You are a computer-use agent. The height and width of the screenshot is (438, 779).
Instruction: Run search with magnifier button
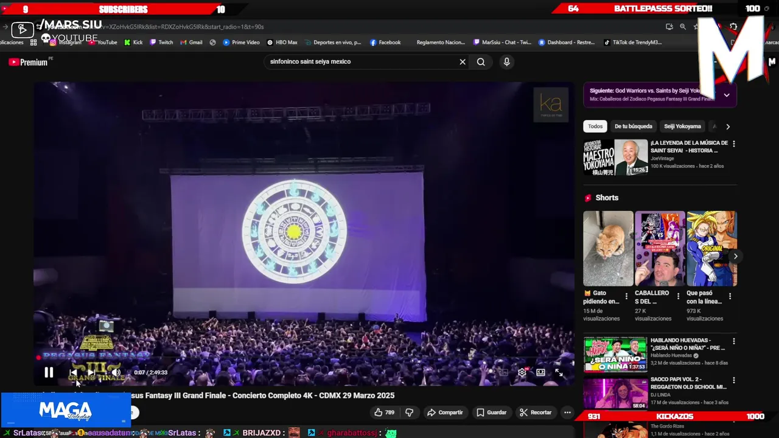481,61
